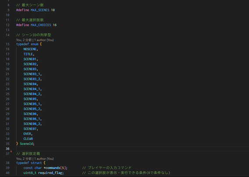The height and width of the screenshot is (177, 249).
Task: Click the comment // シーンIDの列挙型
Action: (x=34, y=35)
